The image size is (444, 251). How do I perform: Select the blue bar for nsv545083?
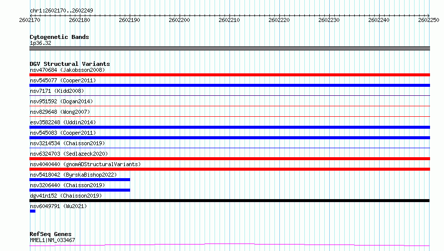(229, 138)
